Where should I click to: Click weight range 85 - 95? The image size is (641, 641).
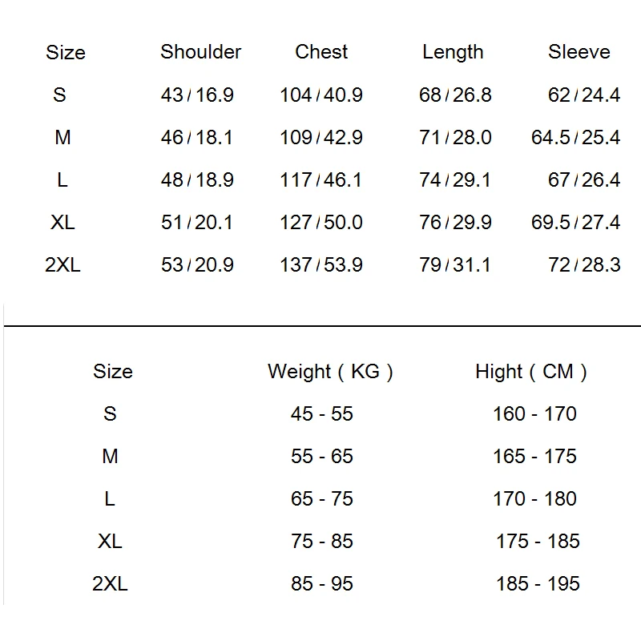pyautogui.click(x=321, y=584)
